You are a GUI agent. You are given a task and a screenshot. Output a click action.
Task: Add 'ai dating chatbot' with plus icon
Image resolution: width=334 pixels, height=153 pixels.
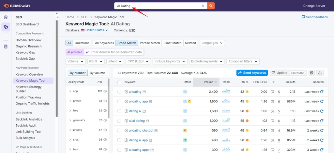pyautogui.click(x=126, y=131)
